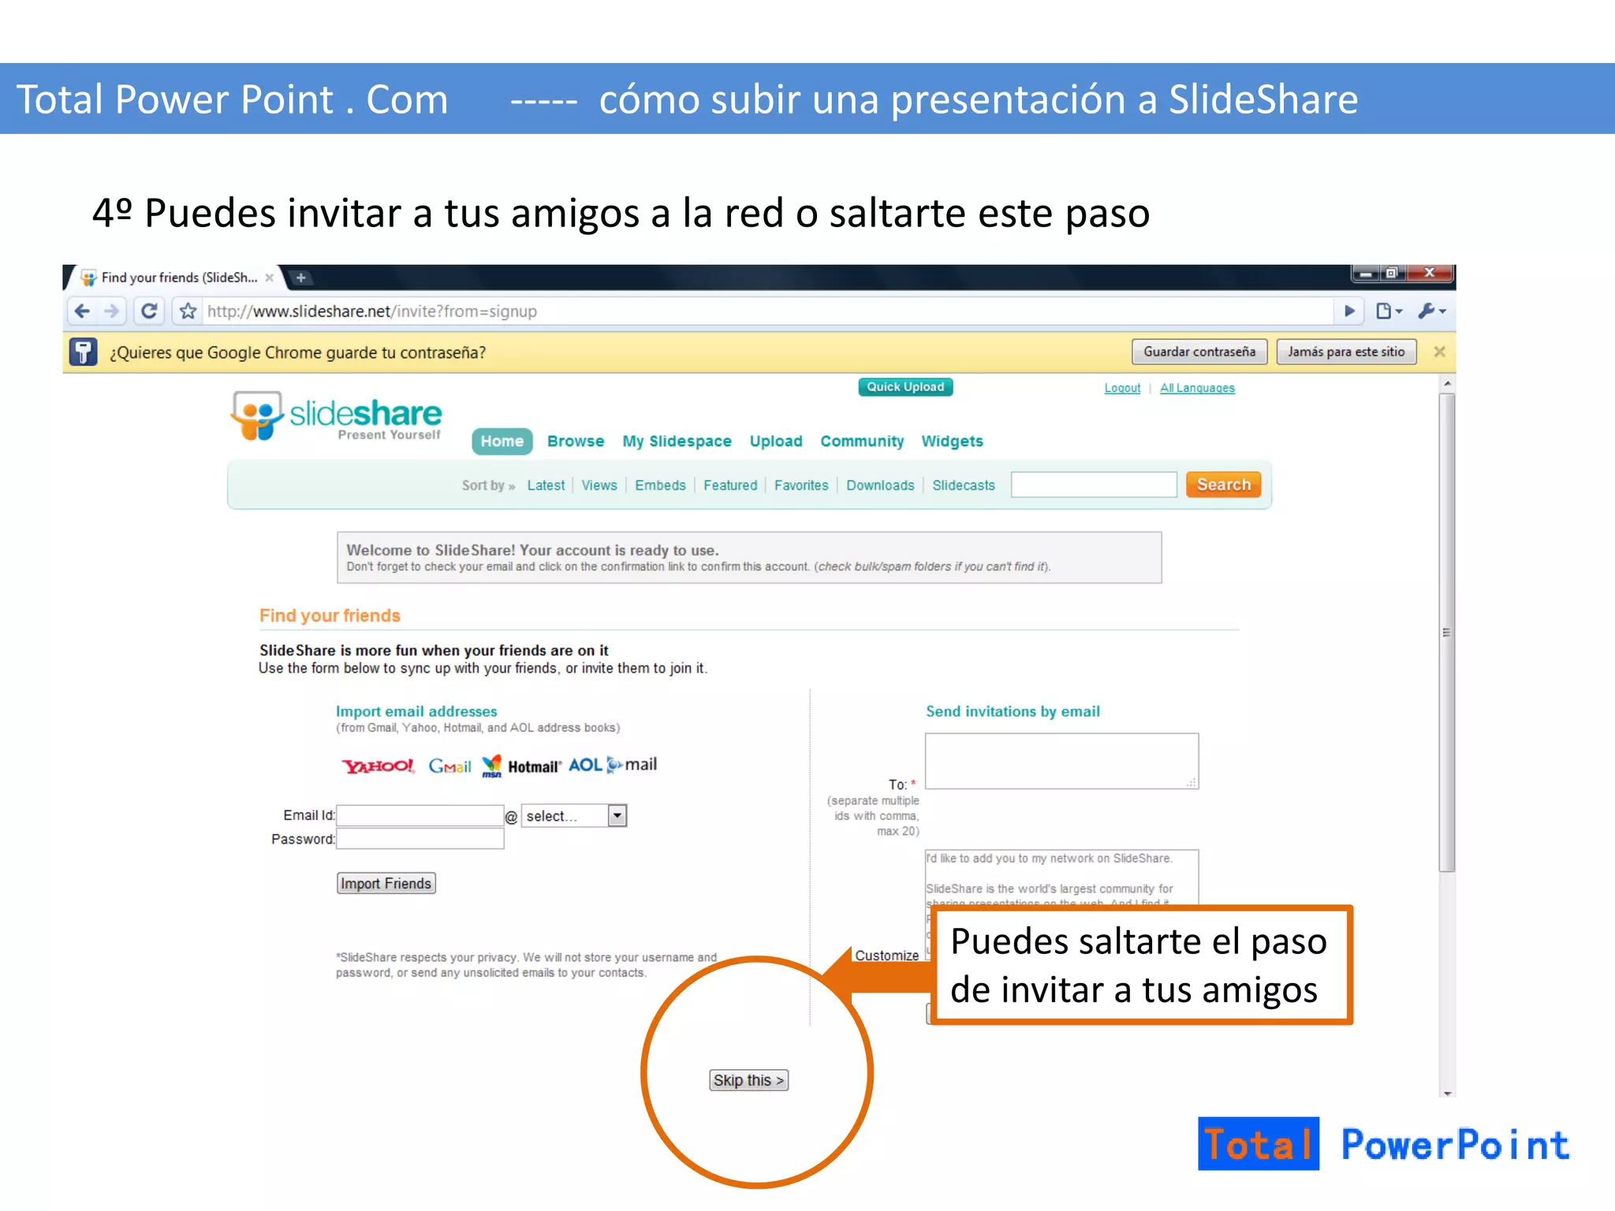Screen dimensions: 1615x1211
Task: Select the Gmail logo
Action: [449, 766]
